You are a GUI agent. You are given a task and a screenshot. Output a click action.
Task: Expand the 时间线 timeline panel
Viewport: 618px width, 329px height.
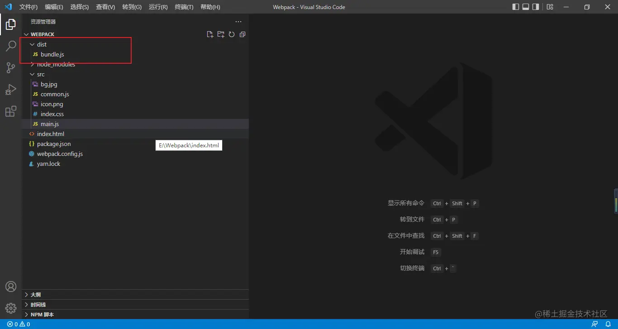tap(135, 305)
